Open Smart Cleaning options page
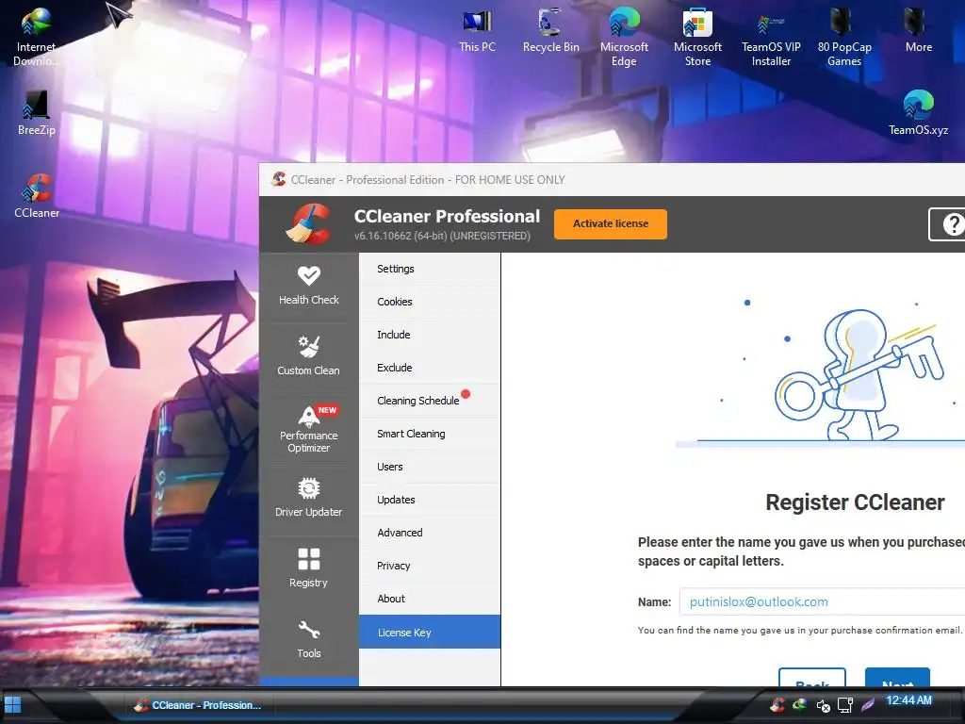This screenshot has height=724, width=965. (x=430, y=434)
